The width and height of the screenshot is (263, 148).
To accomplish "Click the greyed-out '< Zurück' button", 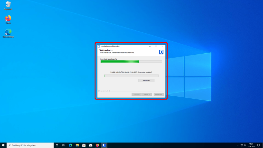I will (137, 95).
